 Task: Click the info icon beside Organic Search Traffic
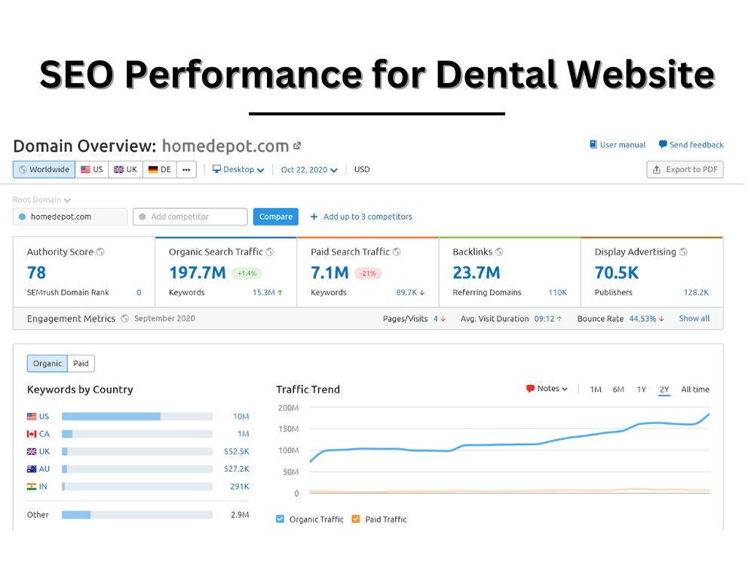(x=270, y=252)
